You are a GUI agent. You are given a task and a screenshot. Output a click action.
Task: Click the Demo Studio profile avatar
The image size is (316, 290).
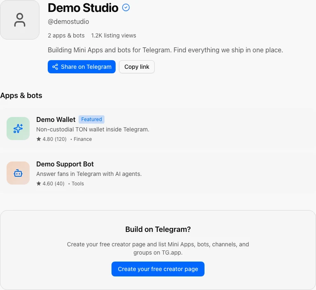pyautogui.click(x=20, y=20)
